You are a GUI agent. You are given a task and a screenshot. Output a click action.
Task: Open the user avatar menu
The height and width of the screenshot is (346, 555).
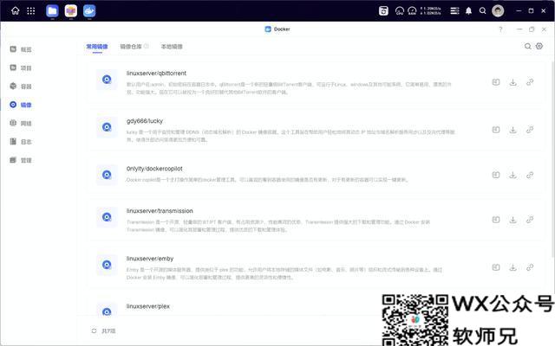tap(498, 11)
